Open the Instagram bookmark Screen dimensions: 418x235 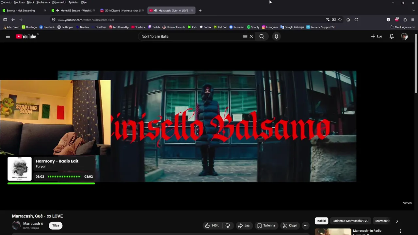[x=270, y=27]
